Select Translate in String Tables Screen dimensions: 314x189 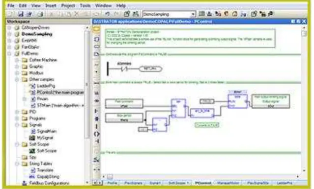(45, 170)
